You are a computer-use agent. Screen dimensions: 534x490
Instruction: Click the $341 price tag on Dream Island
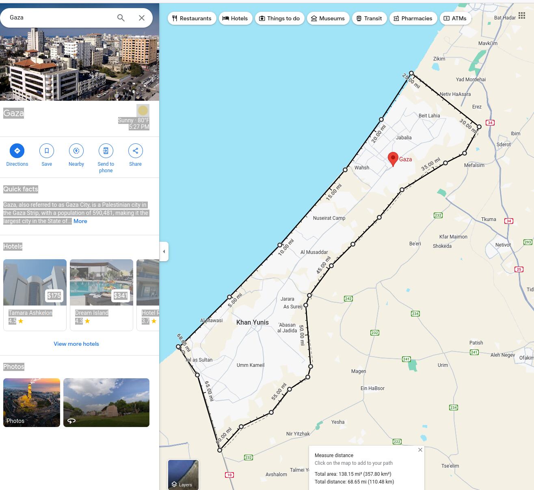coord(121,296)
